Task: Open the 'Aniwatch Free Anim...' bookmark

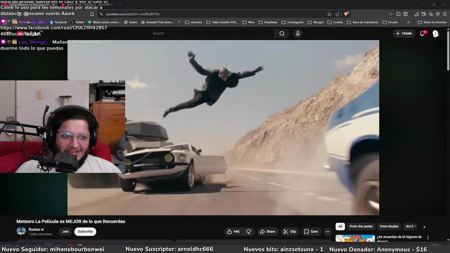Action: 157,22
